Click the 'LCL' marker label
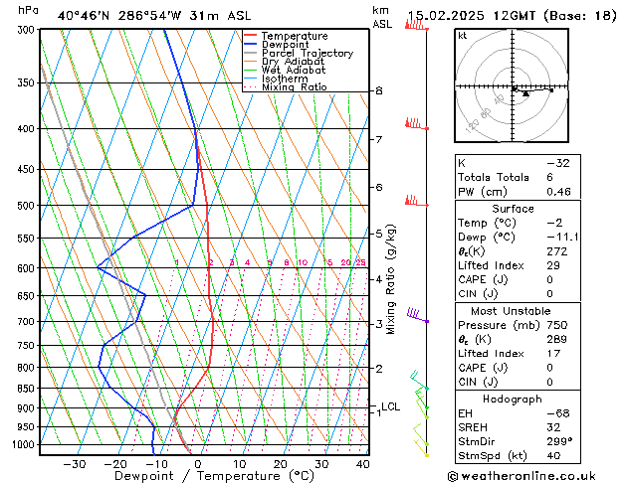 tap(390, 406)
